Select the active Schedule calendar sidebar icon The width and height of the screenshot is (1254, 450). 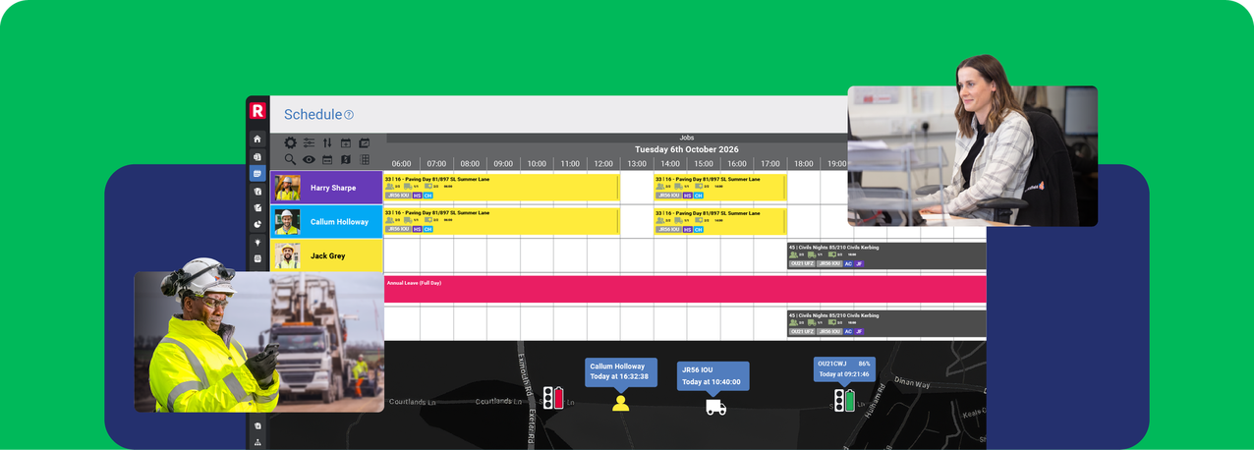point(257,173)
